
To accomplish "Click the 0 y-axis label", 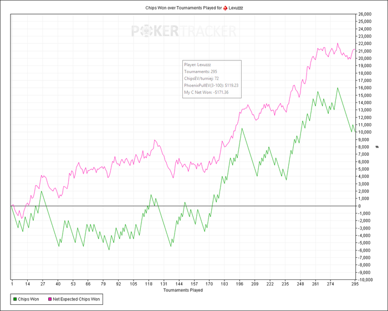I will point(360,206).
